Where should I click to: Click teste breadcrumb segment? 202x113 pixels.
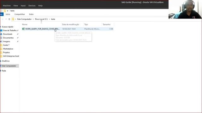[x=53, y=19]
